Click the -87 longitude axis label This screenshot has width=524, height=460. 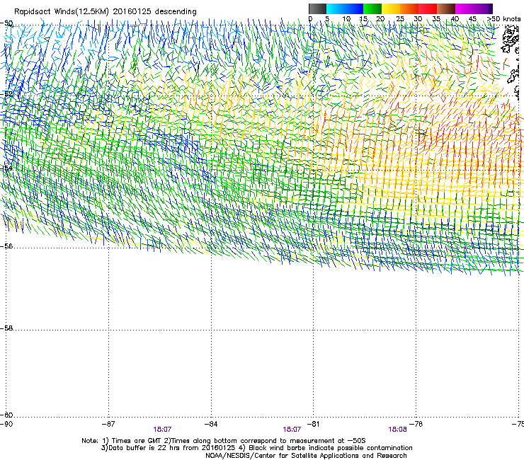pos(108,424)
